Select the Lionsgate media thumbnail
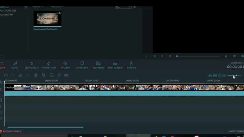The width and height of the screenshot is (244, 137). click(x=47, y=19)
